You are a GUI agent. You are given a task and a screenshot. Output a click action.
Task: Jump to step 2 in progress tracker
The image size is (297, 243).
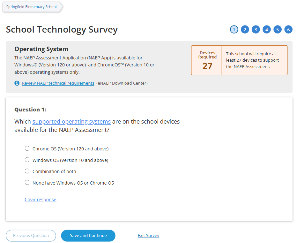click(245, 30)
